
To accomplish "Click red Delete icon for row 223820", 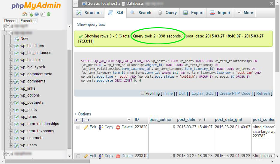I will 118,127.
